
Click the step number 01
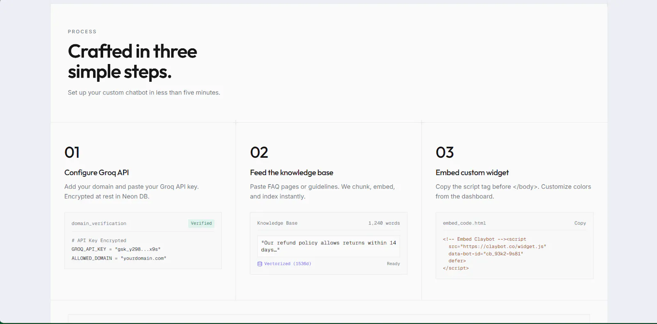tap(72, 153)
